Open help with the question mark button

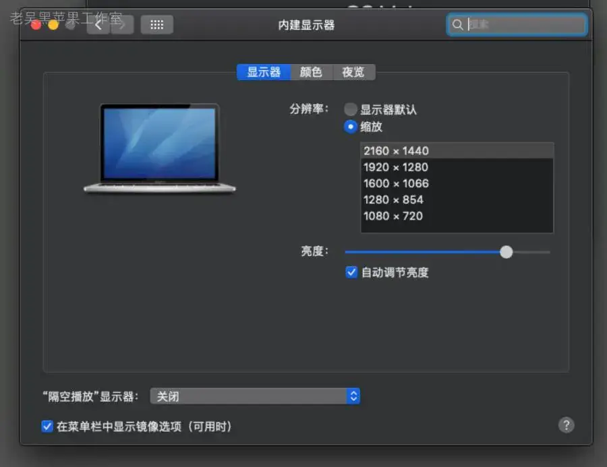coord(566,425)
